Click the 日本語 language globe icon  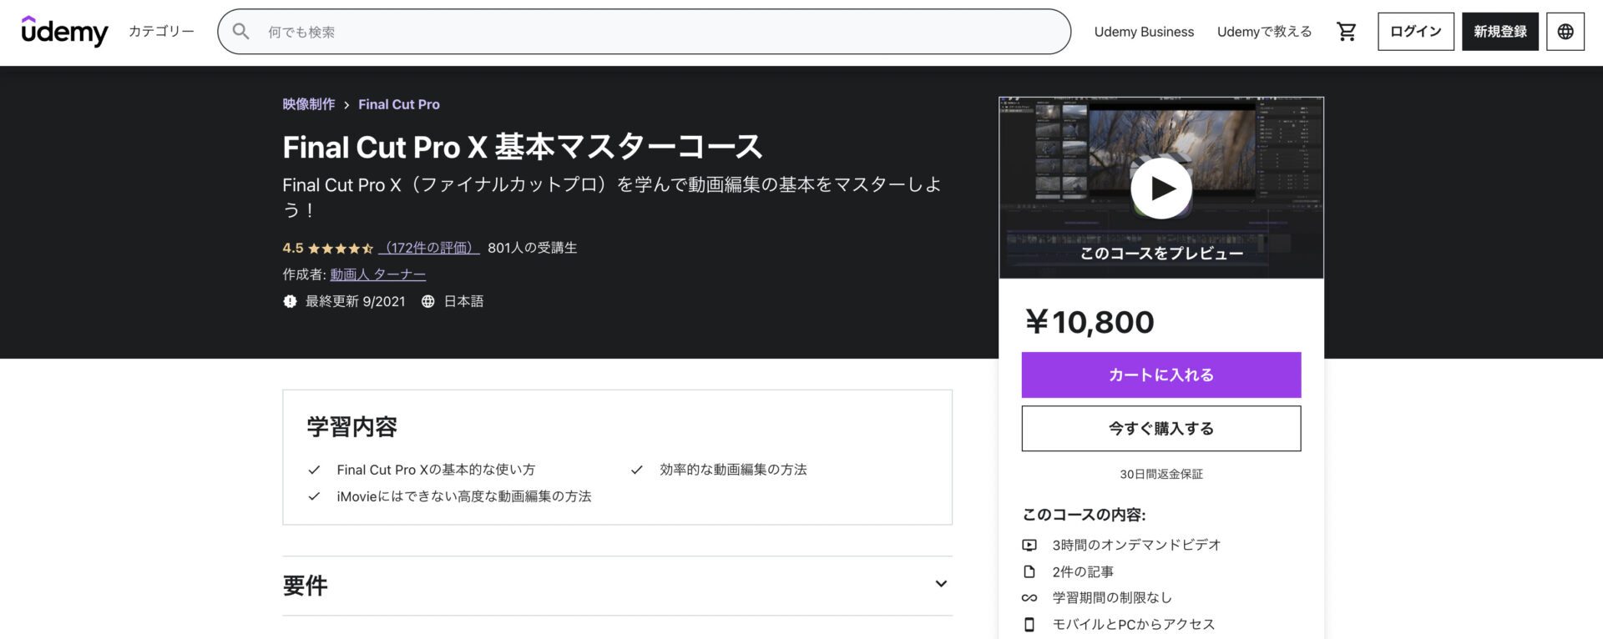[427, 302]
